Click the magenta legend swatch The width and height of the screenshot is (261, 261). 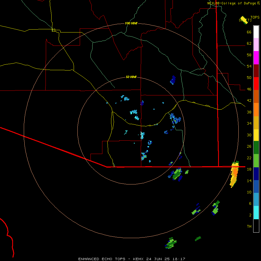point(256,58)
